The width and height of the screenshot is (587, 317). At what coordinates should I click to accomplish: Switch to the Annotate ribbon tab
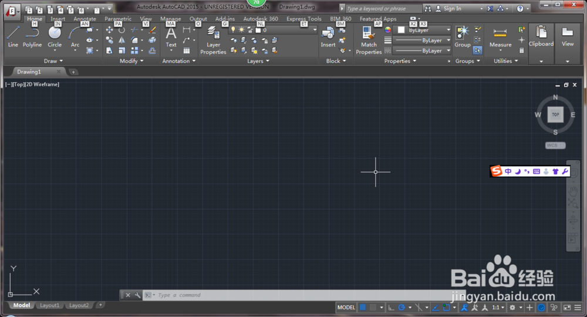click(x=85, y=19)
